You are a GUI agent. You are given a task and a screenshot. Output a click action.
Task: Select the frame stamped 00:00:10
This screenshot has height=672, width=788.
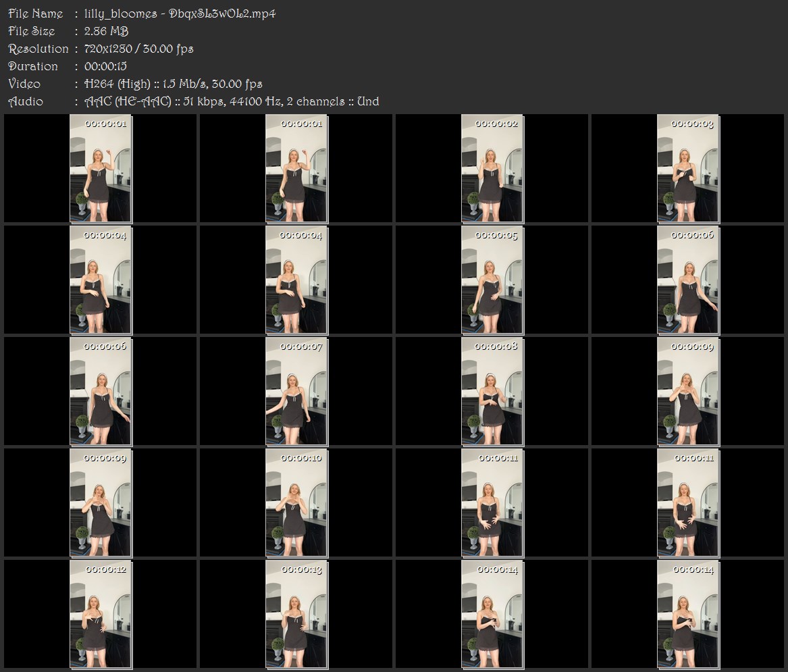pos(296,502)
